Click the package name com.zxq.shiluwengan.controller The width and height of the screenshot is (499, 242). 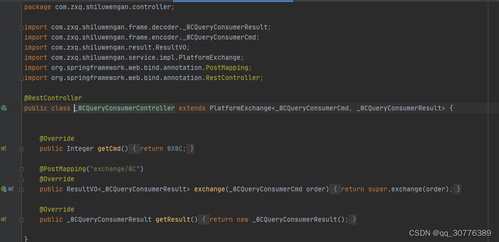tap(113, 7)
